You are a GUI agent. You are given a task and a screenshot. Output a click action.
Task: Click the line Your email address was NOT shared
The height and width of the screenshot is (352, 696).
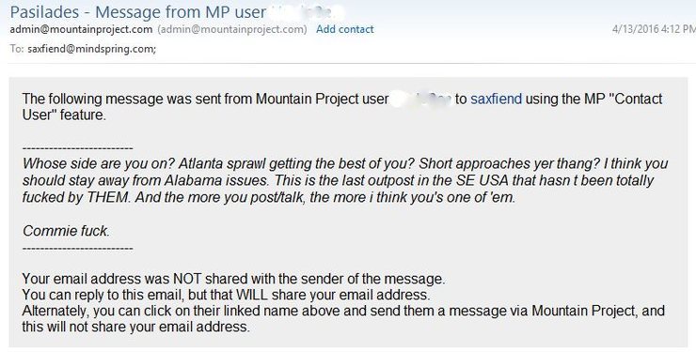click(x=233, y=279)
